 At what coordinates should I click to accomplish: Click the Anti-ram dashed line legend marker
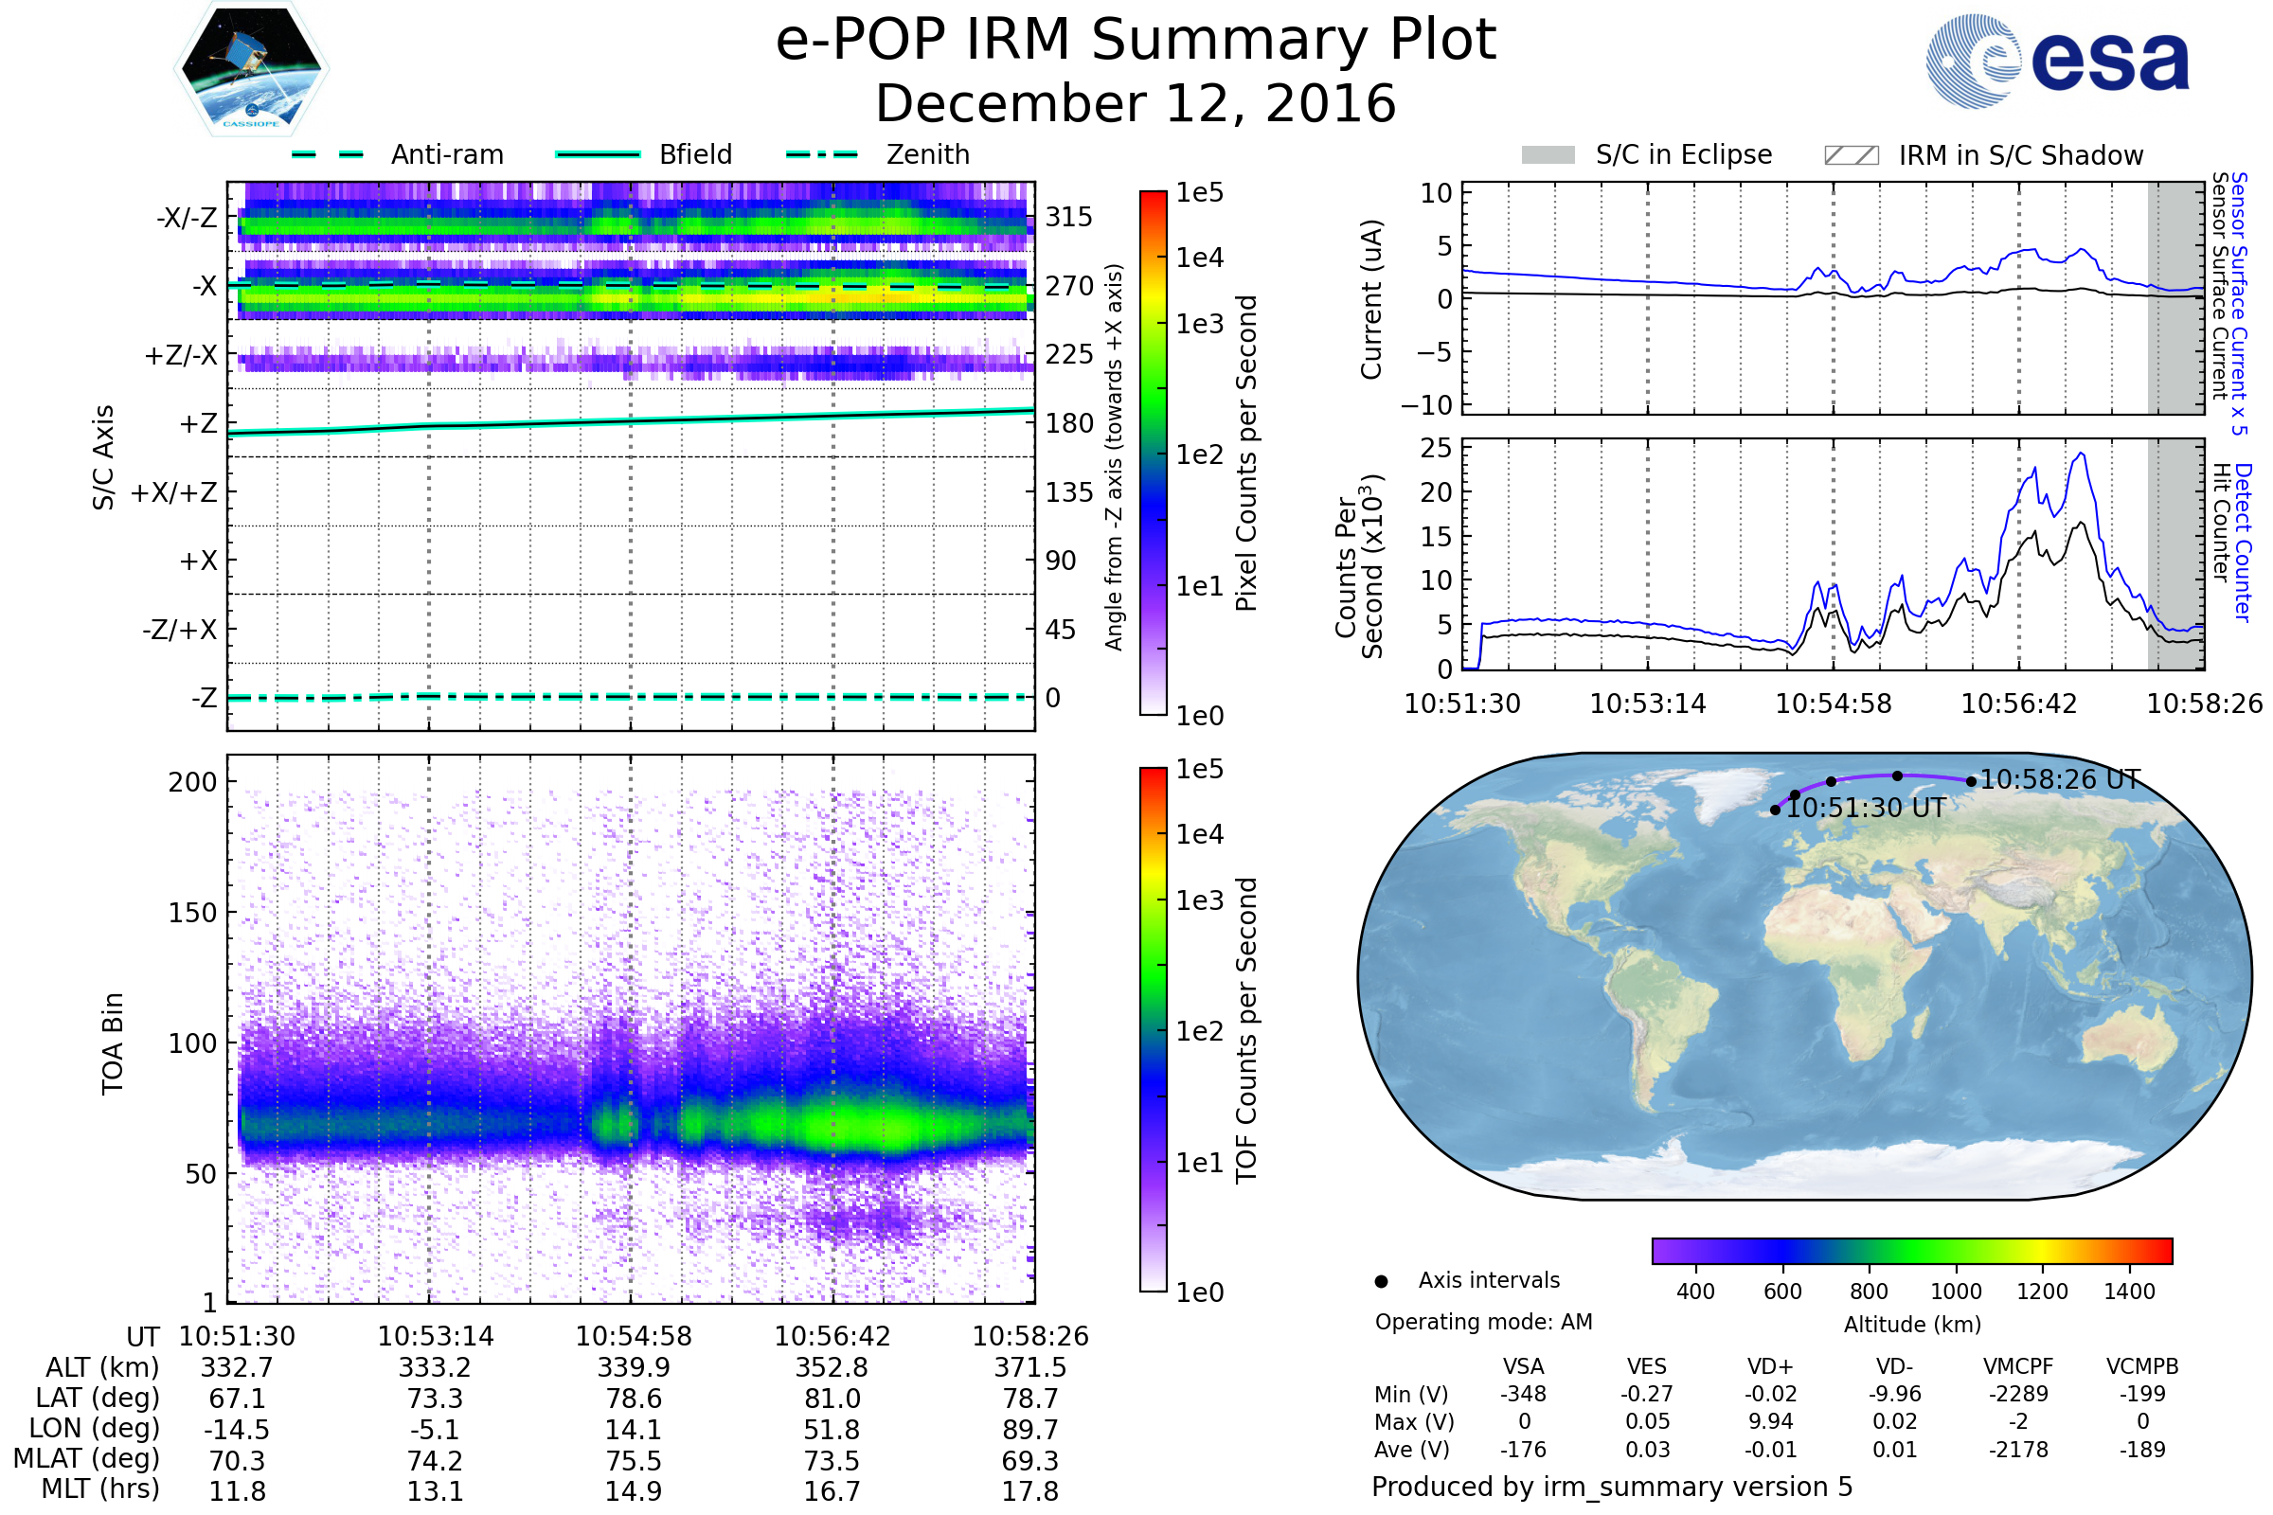pos(328,154)
